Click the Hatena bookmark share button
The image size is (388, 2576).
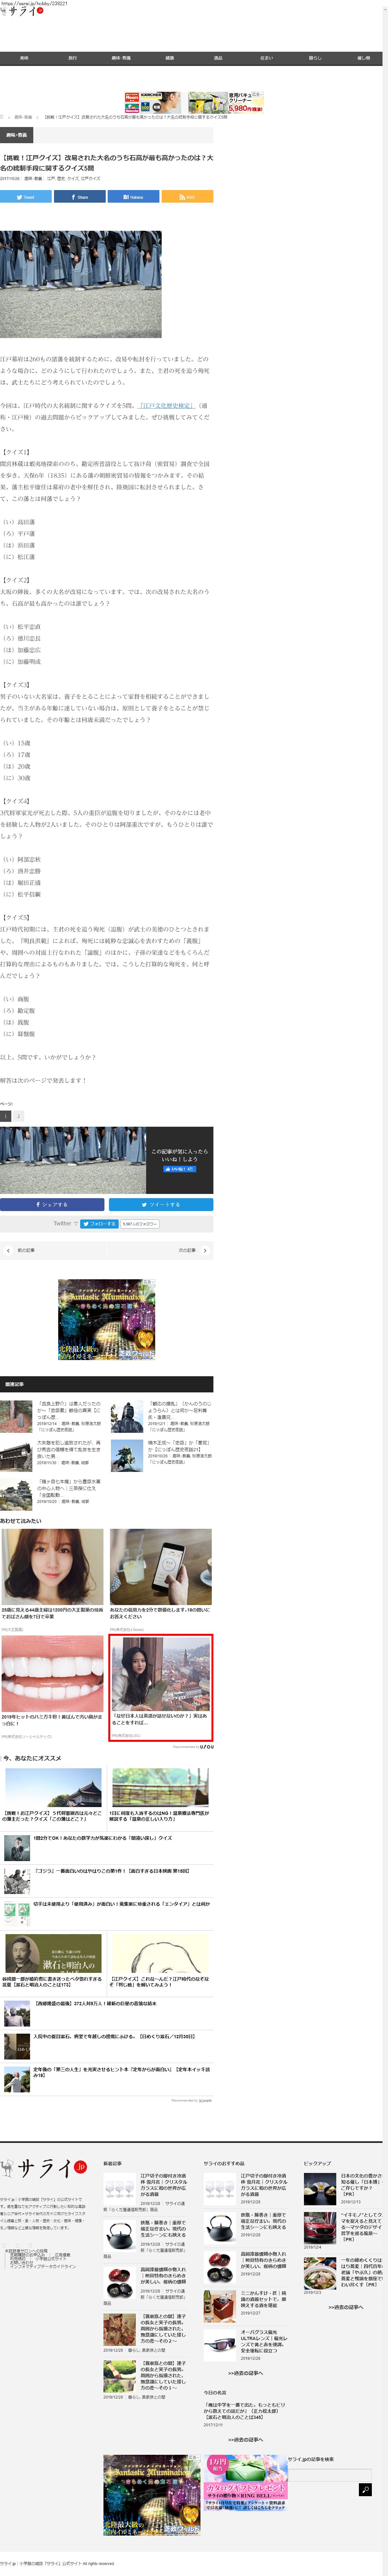(133, 197)
